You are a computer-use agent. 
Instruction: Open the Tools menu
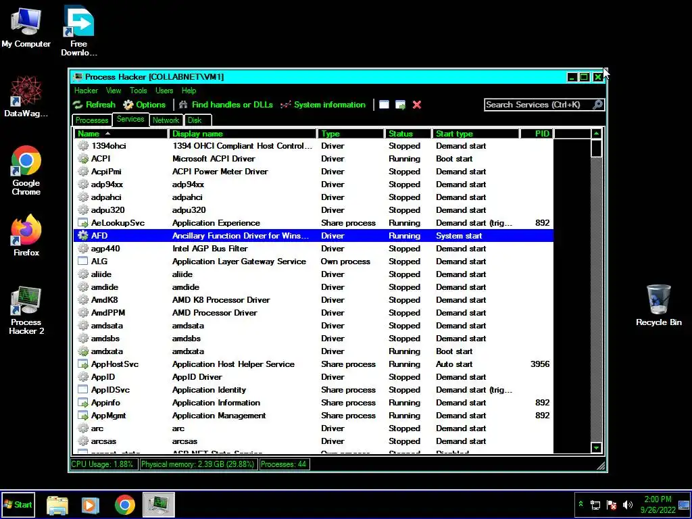[138, 91]
